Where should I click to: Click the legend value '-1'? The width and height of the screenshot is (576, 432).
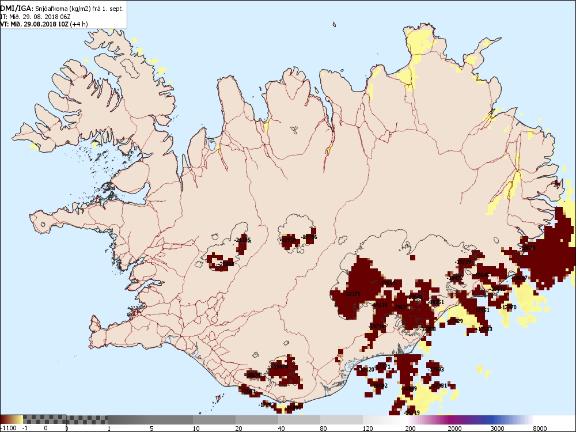click(25, 428)
